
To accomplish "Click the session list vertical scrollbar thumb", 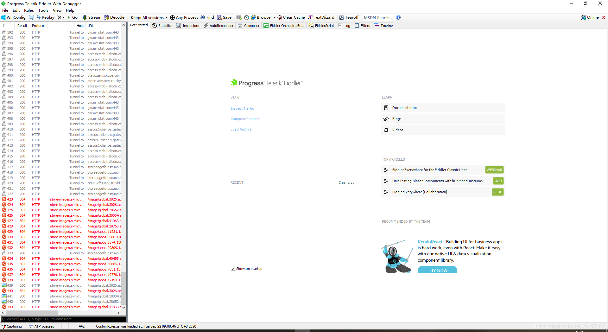I will click(124, 288).
